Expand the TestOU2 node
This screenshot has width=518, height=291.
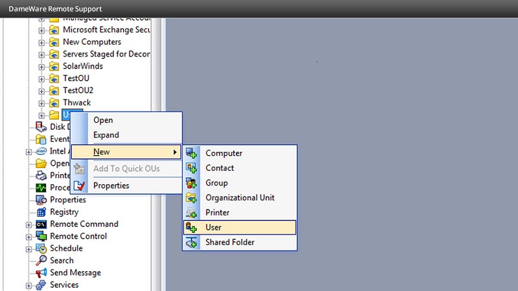tap(41, 91)
